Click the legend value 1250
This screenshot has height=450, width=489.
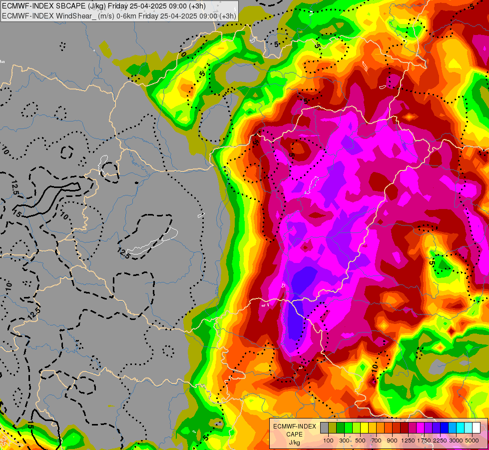pyautogui.click(x=408, y=440)
